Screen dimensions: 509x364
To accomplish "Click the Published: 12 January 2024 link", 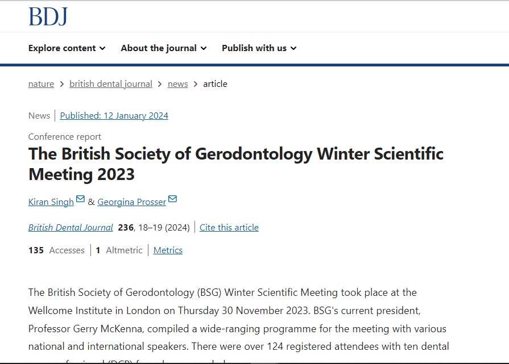I will [x=114, y=116].
